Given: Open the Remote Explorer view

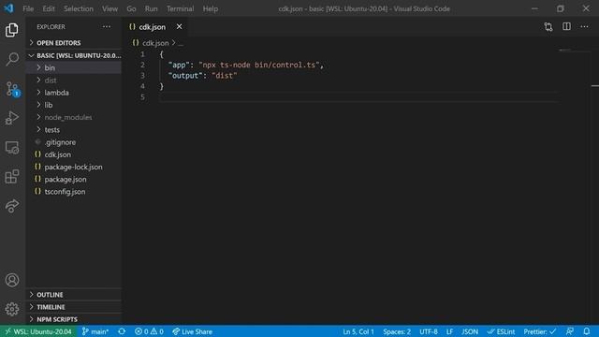Looking at the screenshot, I should [12, 148].
